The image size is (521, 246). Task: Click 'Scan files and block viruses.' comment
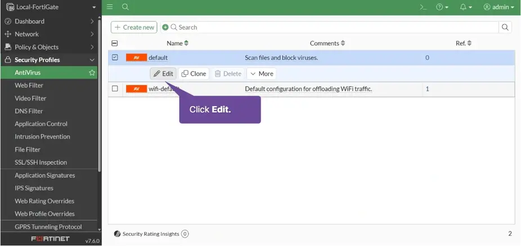pos(281,58)
